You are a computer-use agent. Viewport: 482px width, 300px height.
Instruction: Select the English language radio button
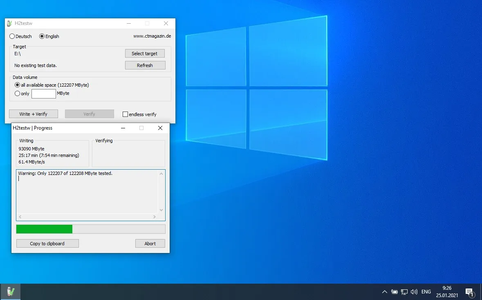coord(42,36)
